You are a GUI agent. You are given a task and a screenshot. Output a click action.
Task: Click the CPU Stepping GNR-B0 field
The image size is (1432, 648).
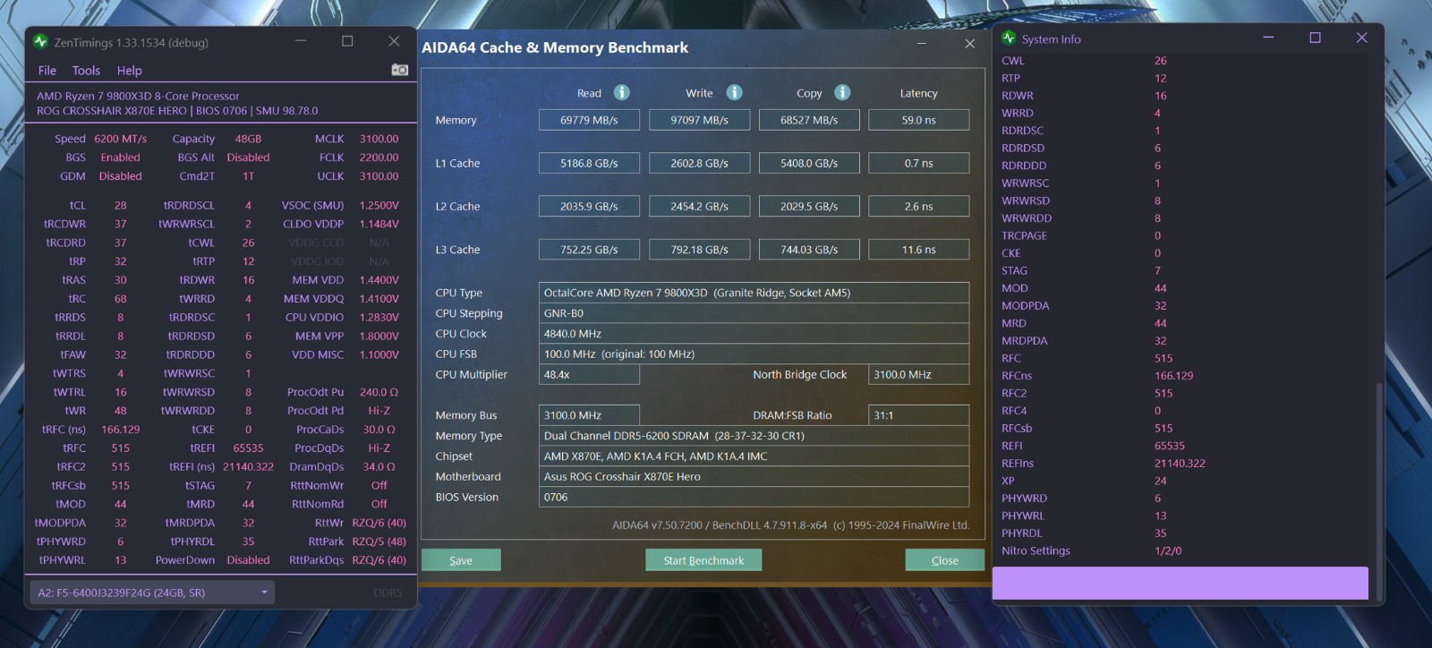pyautogui.click(x=754, y=313)
